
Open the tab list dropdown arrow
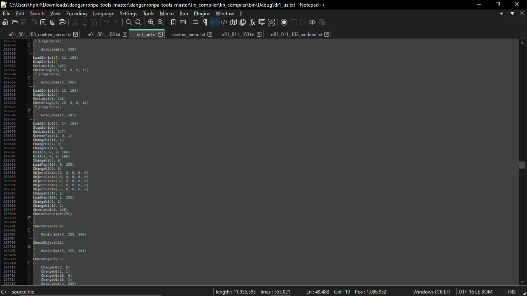tap(512, 14)
